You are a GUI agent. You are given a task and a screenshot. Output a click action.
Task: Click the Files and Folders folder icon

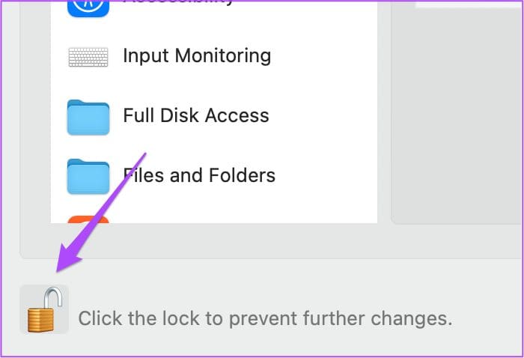88,177
